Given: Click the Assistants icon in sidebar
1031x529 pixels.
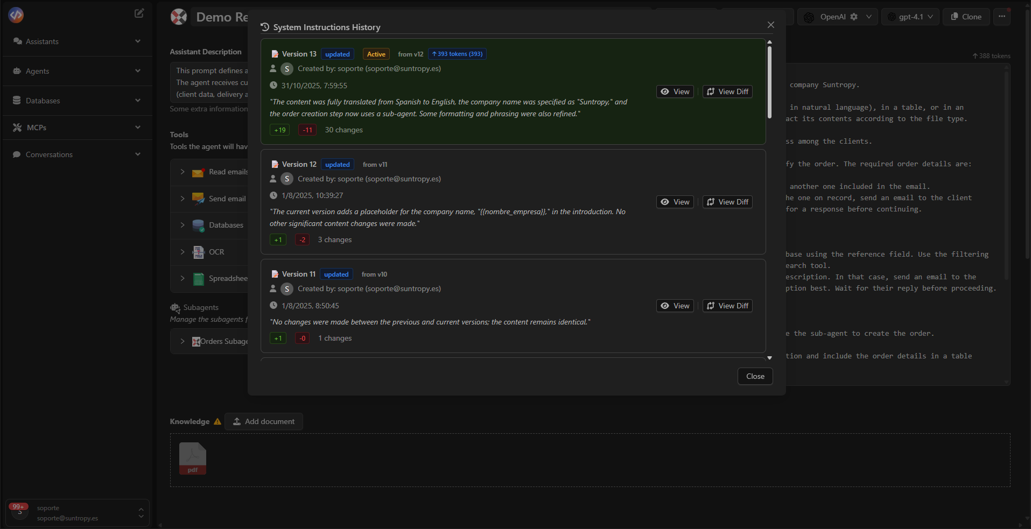Looking at the screenshot, I should [x=17, y=41].
